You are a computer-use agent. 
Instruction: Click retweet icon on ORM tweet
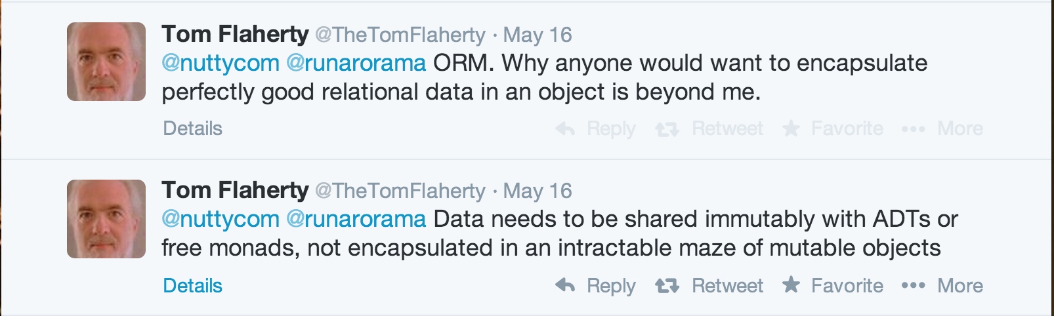[667, 130]
